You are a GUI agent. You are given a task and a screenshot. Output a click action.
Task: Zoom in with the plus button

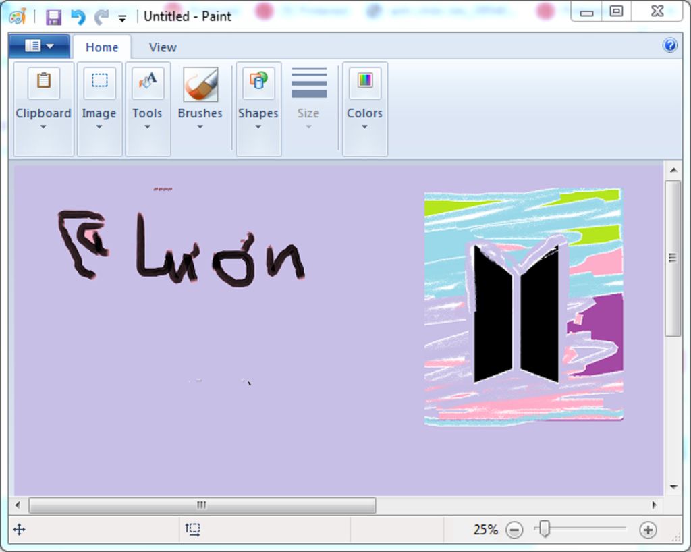pos(648,530)
